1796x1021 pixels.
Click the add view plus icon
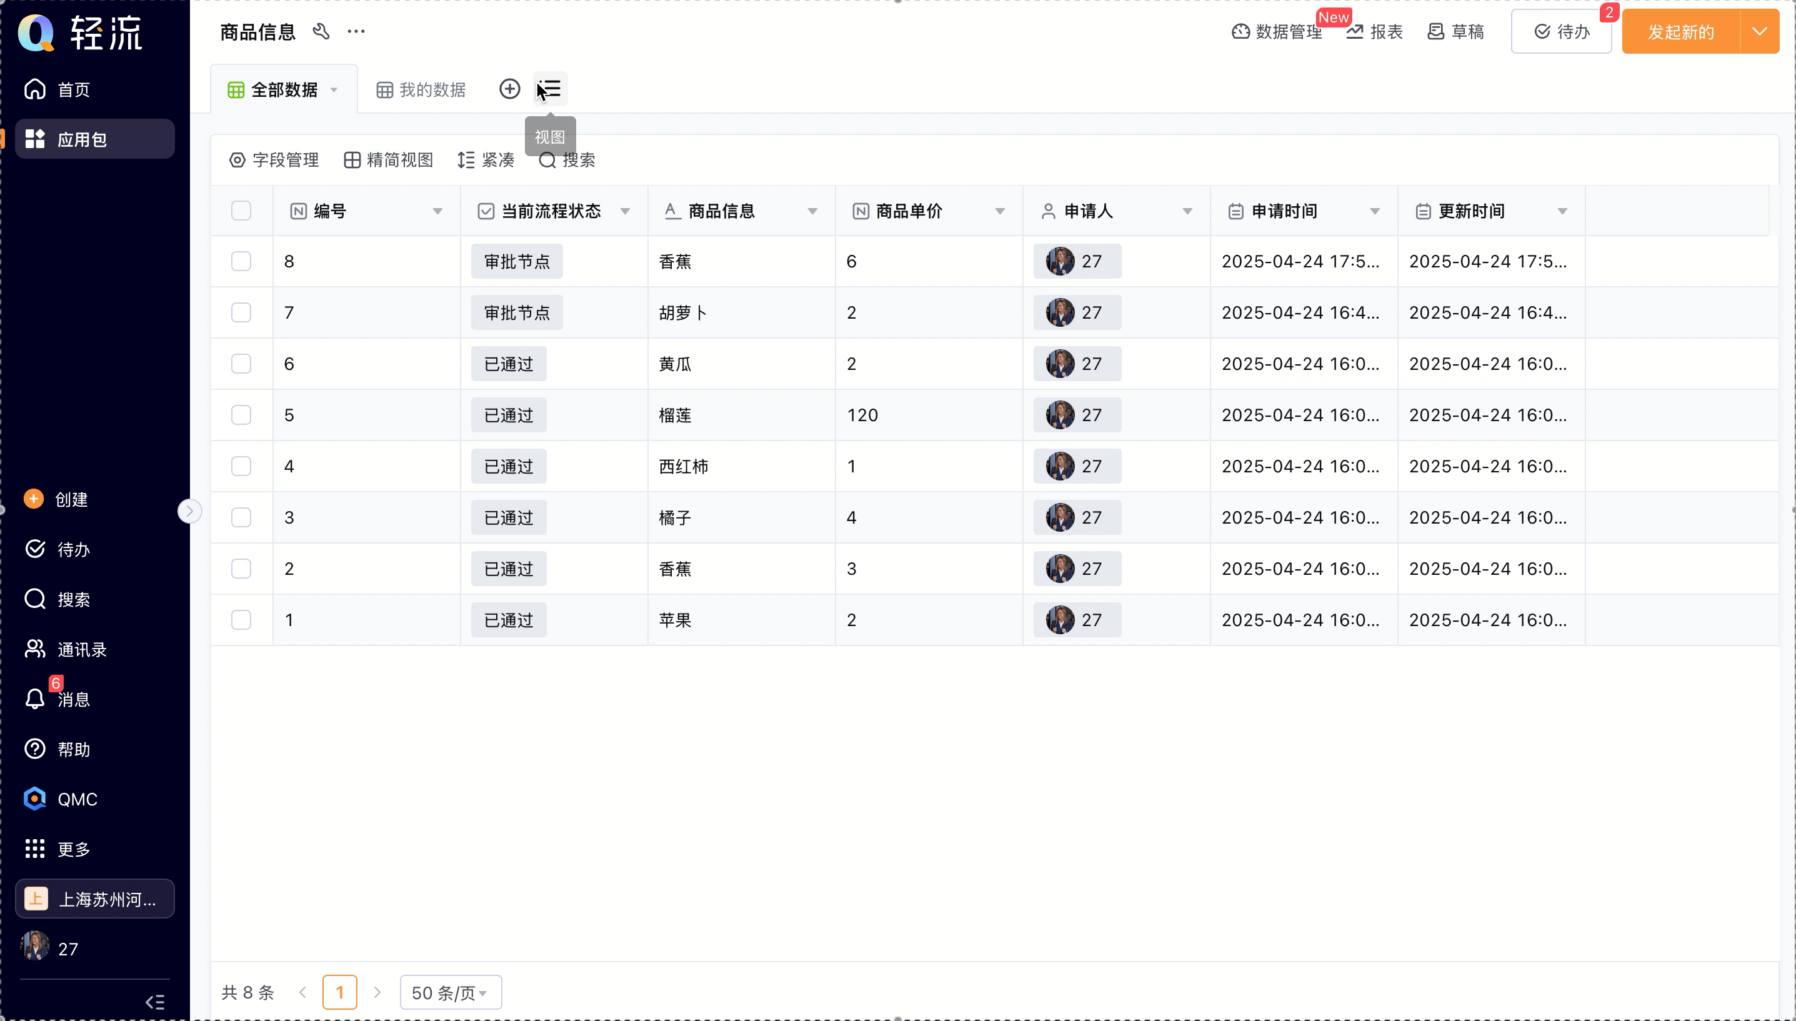click(x=510, y=89)
